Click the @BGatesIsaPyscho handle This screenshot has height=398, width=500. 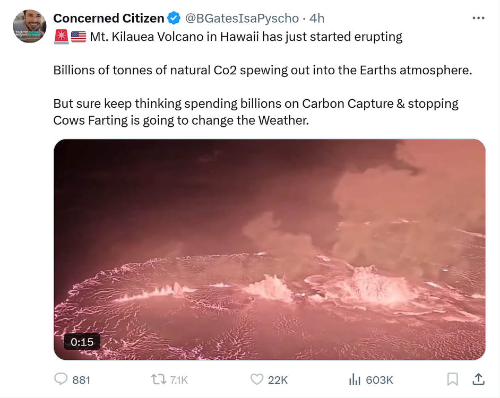(242, 19)
